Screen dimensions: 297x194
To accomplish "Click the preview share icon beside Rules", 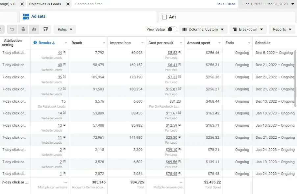I will (x=46, y=29).
